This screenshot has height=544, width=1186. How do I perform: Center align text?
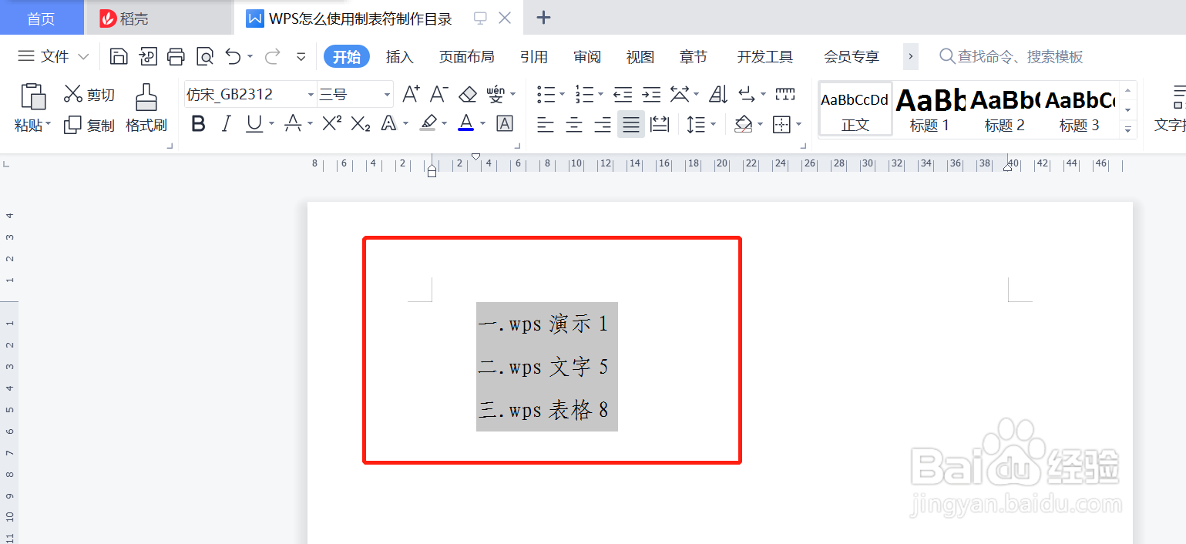point(574,124)
